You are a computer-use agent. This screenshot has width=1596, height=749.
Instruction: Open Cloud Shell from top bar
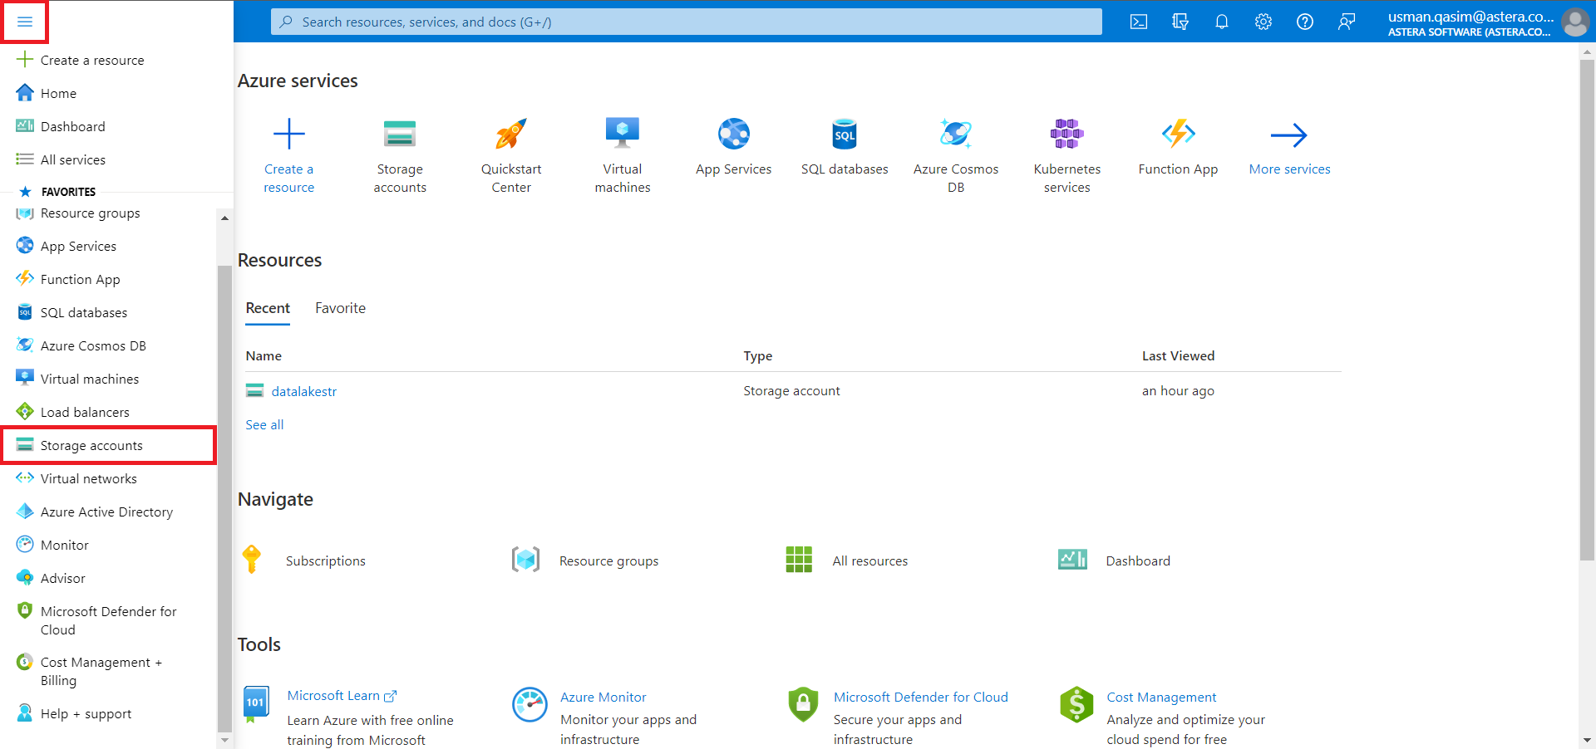click(1139, 22)
